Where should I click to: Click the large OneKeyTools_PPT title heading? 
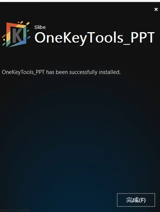94,38
